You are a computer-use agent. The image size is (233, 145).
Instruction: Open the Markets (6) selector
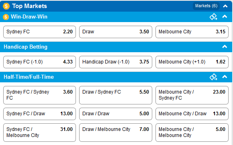pyautogui.click(x=206, y=6)
